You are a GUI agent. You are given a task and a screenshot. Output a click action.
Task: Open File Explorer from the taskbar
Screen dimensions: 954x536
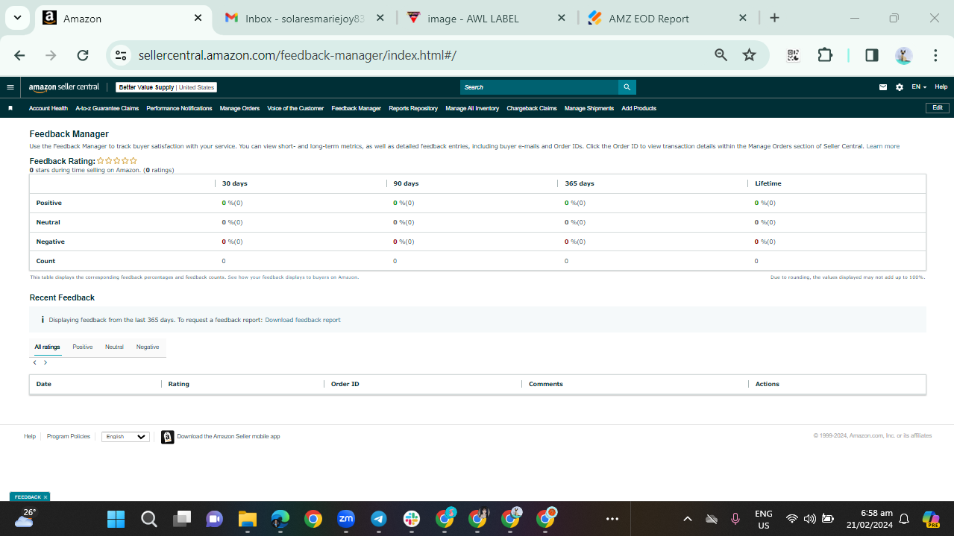click(x=247, y=519)
